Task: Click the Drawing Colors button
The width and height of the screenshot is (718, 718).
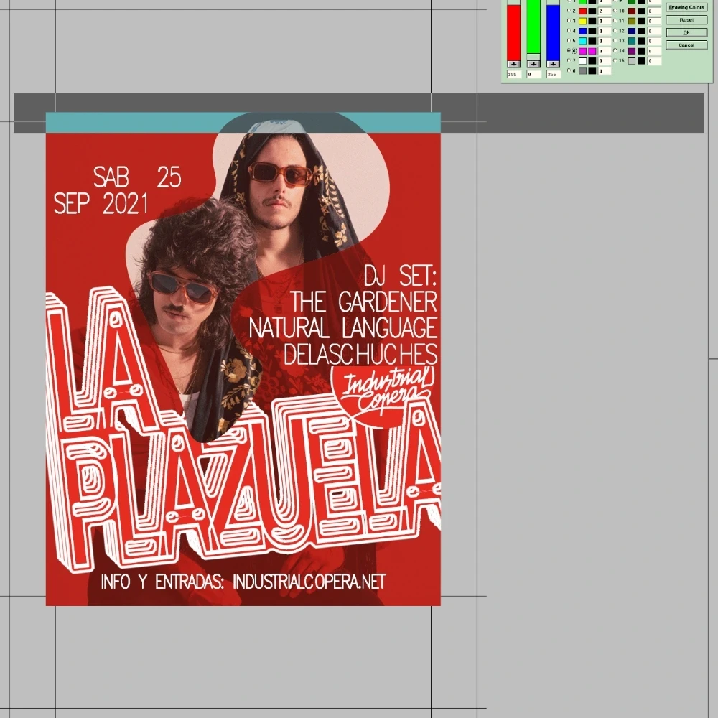Action: tap(687, 7)
